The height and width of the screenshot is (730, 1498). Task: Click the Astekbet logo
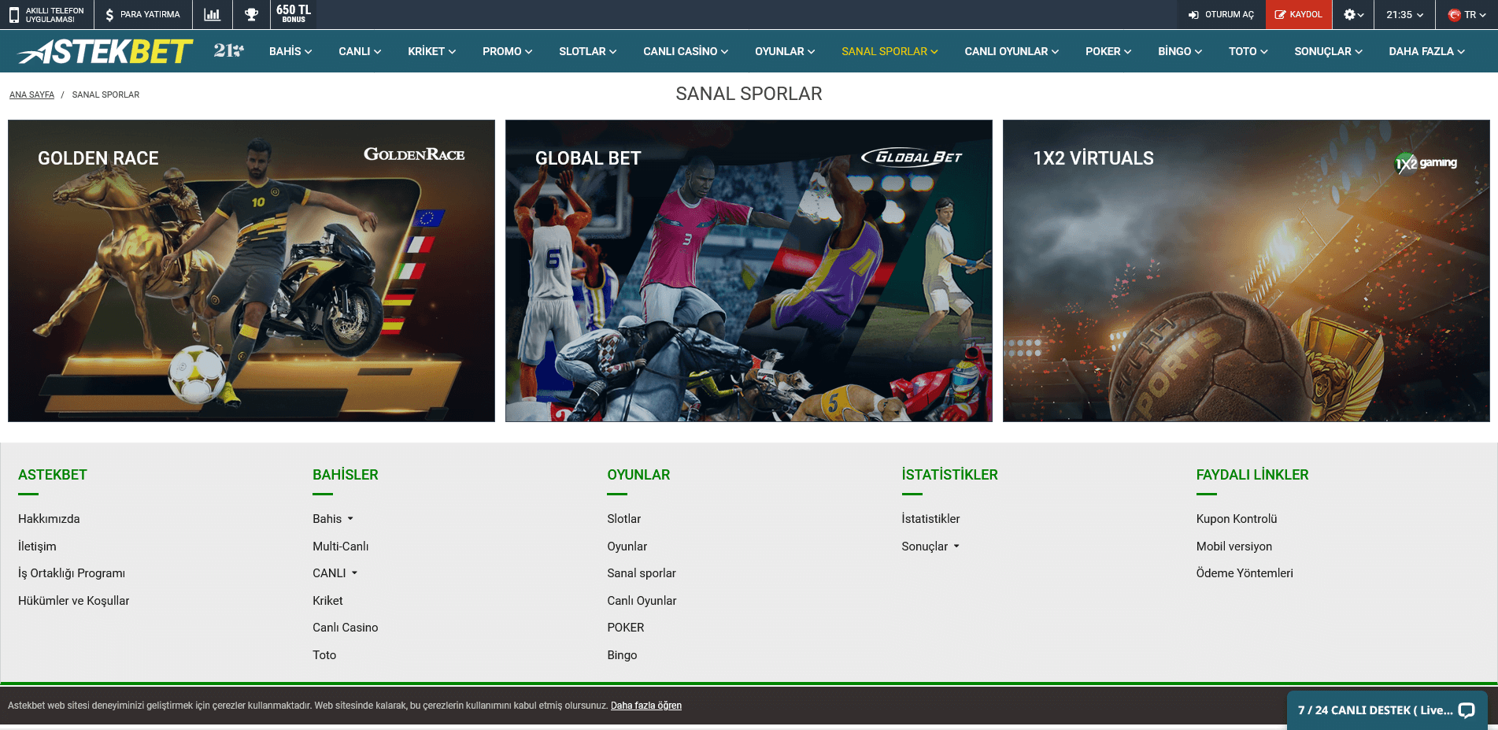coord(105,51)
